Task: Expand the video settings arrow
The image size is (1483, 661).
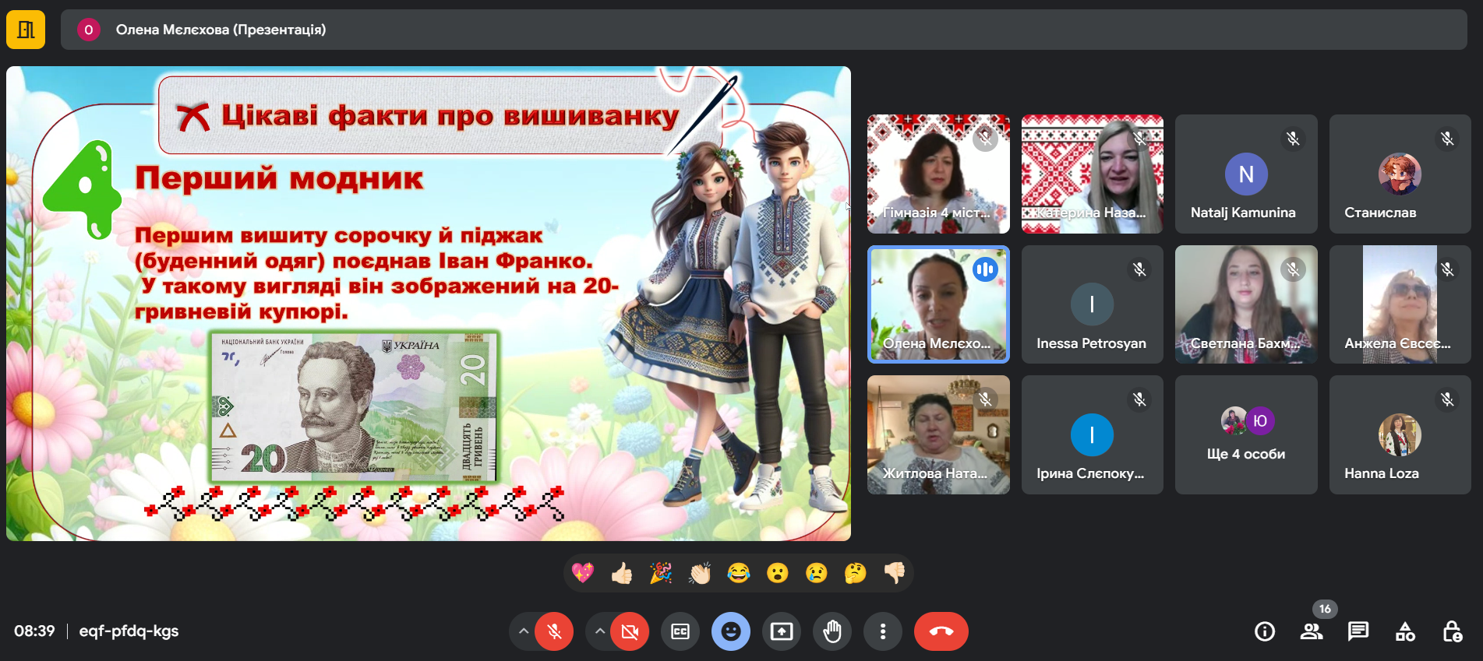Action: (599, 631)
